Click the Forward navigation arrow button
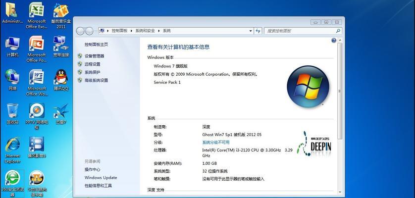This screenshot has width=415, height=198. tap(90, 31)
